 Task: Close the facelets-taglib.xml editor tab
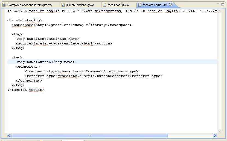171,5
